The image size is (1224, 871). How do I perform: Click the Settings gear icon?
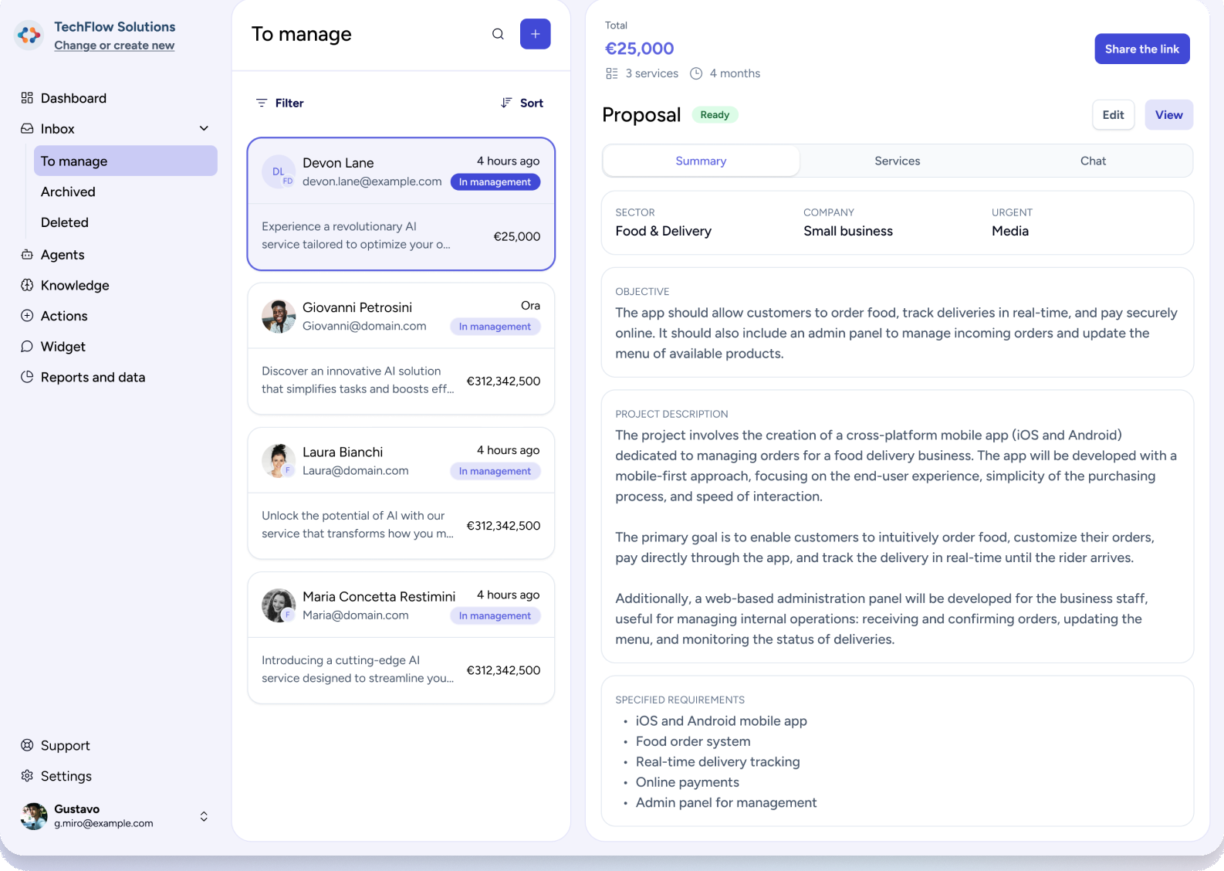[27, 776]
